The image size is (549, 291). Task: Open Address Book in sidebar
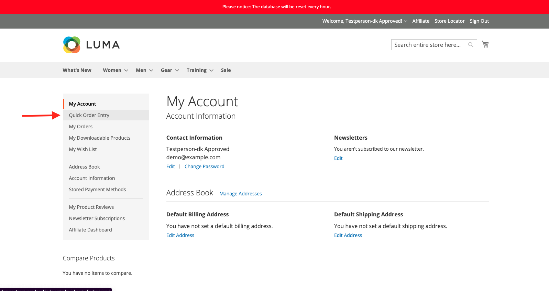click(84, 167)
